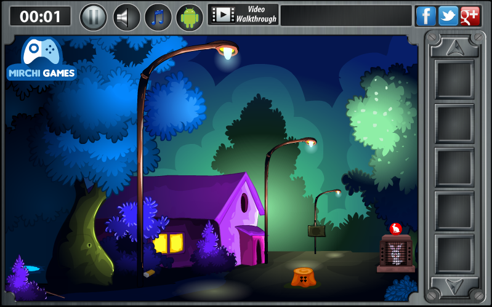Pick up the small object near the bushes
This screenshot has width=492, height=307.
pos(148,274)
